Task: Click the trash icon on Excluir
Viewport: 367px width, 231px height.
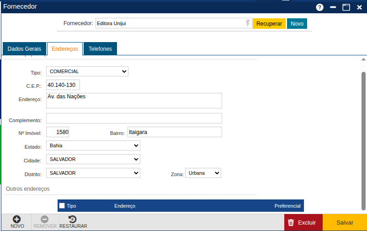Action: 291,223
